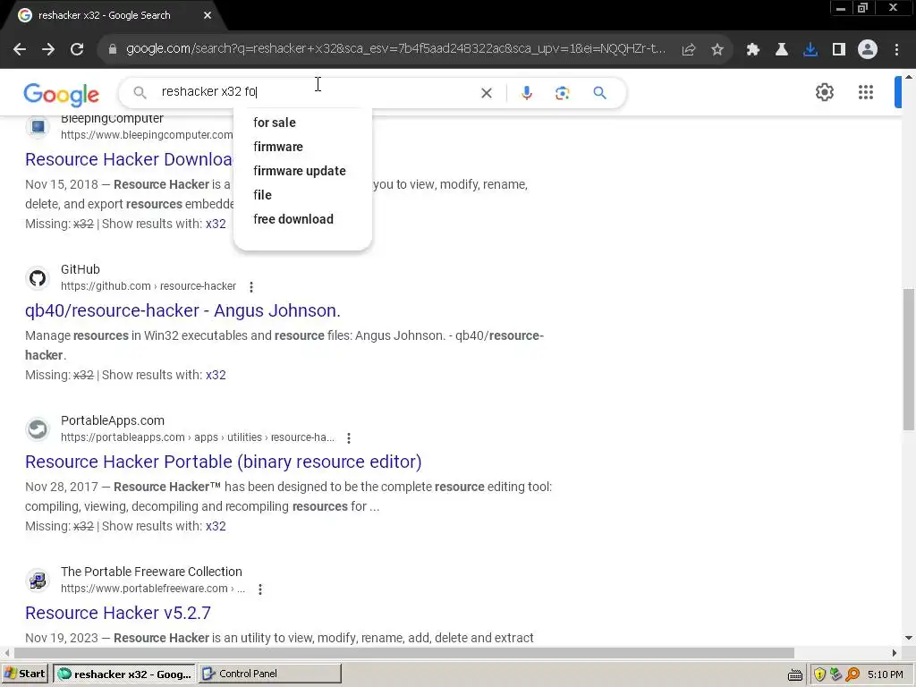916x687 pixels.
Task: Toggle the side panel icon
Action: [x=838, y=50]
